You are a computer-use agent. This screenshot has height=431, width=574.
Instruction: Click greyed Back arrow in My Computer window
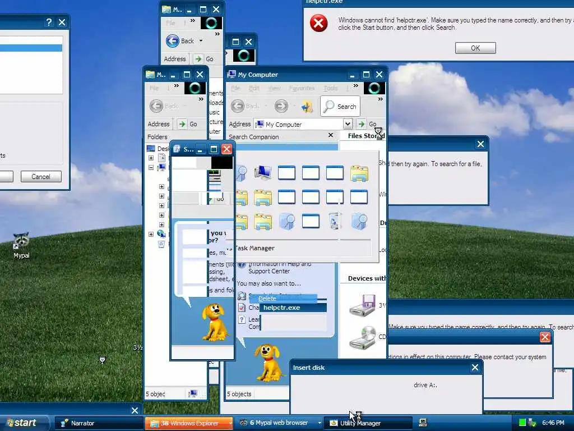tap(238, 106)
